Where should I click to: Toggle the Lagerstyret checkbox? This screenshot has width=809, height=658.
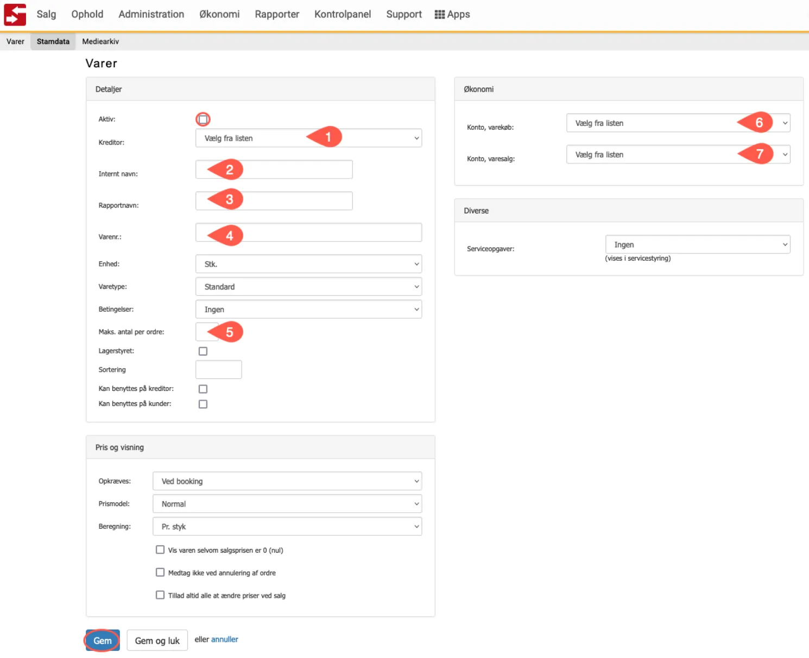203,351
